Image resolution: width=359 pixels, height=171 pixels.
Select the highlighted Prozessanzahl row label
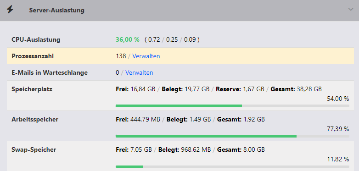[x=33, y=56]
